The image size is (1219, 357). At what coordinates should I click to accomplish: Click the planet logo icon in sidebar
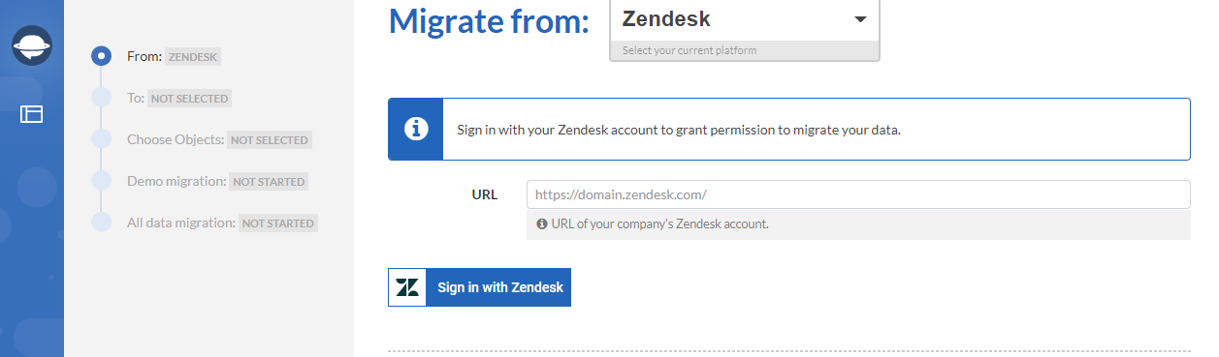pyautogui.click(x=32, y=45)
